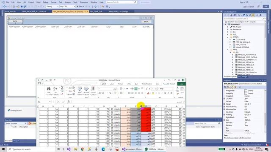Open the Excel font color picker

point(148,93)
